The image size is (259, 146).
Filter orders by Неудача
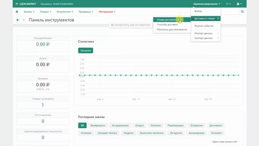[128, 133]
